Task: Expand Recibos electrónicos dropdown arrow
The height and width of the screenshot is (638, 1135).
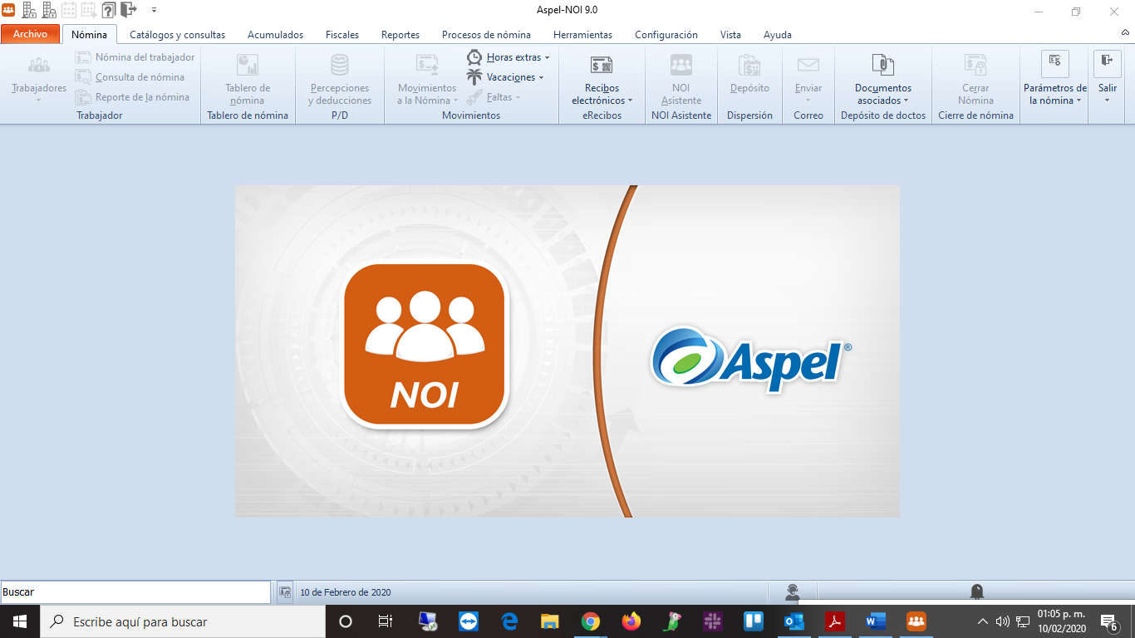Action: click(x=630, y=101)
